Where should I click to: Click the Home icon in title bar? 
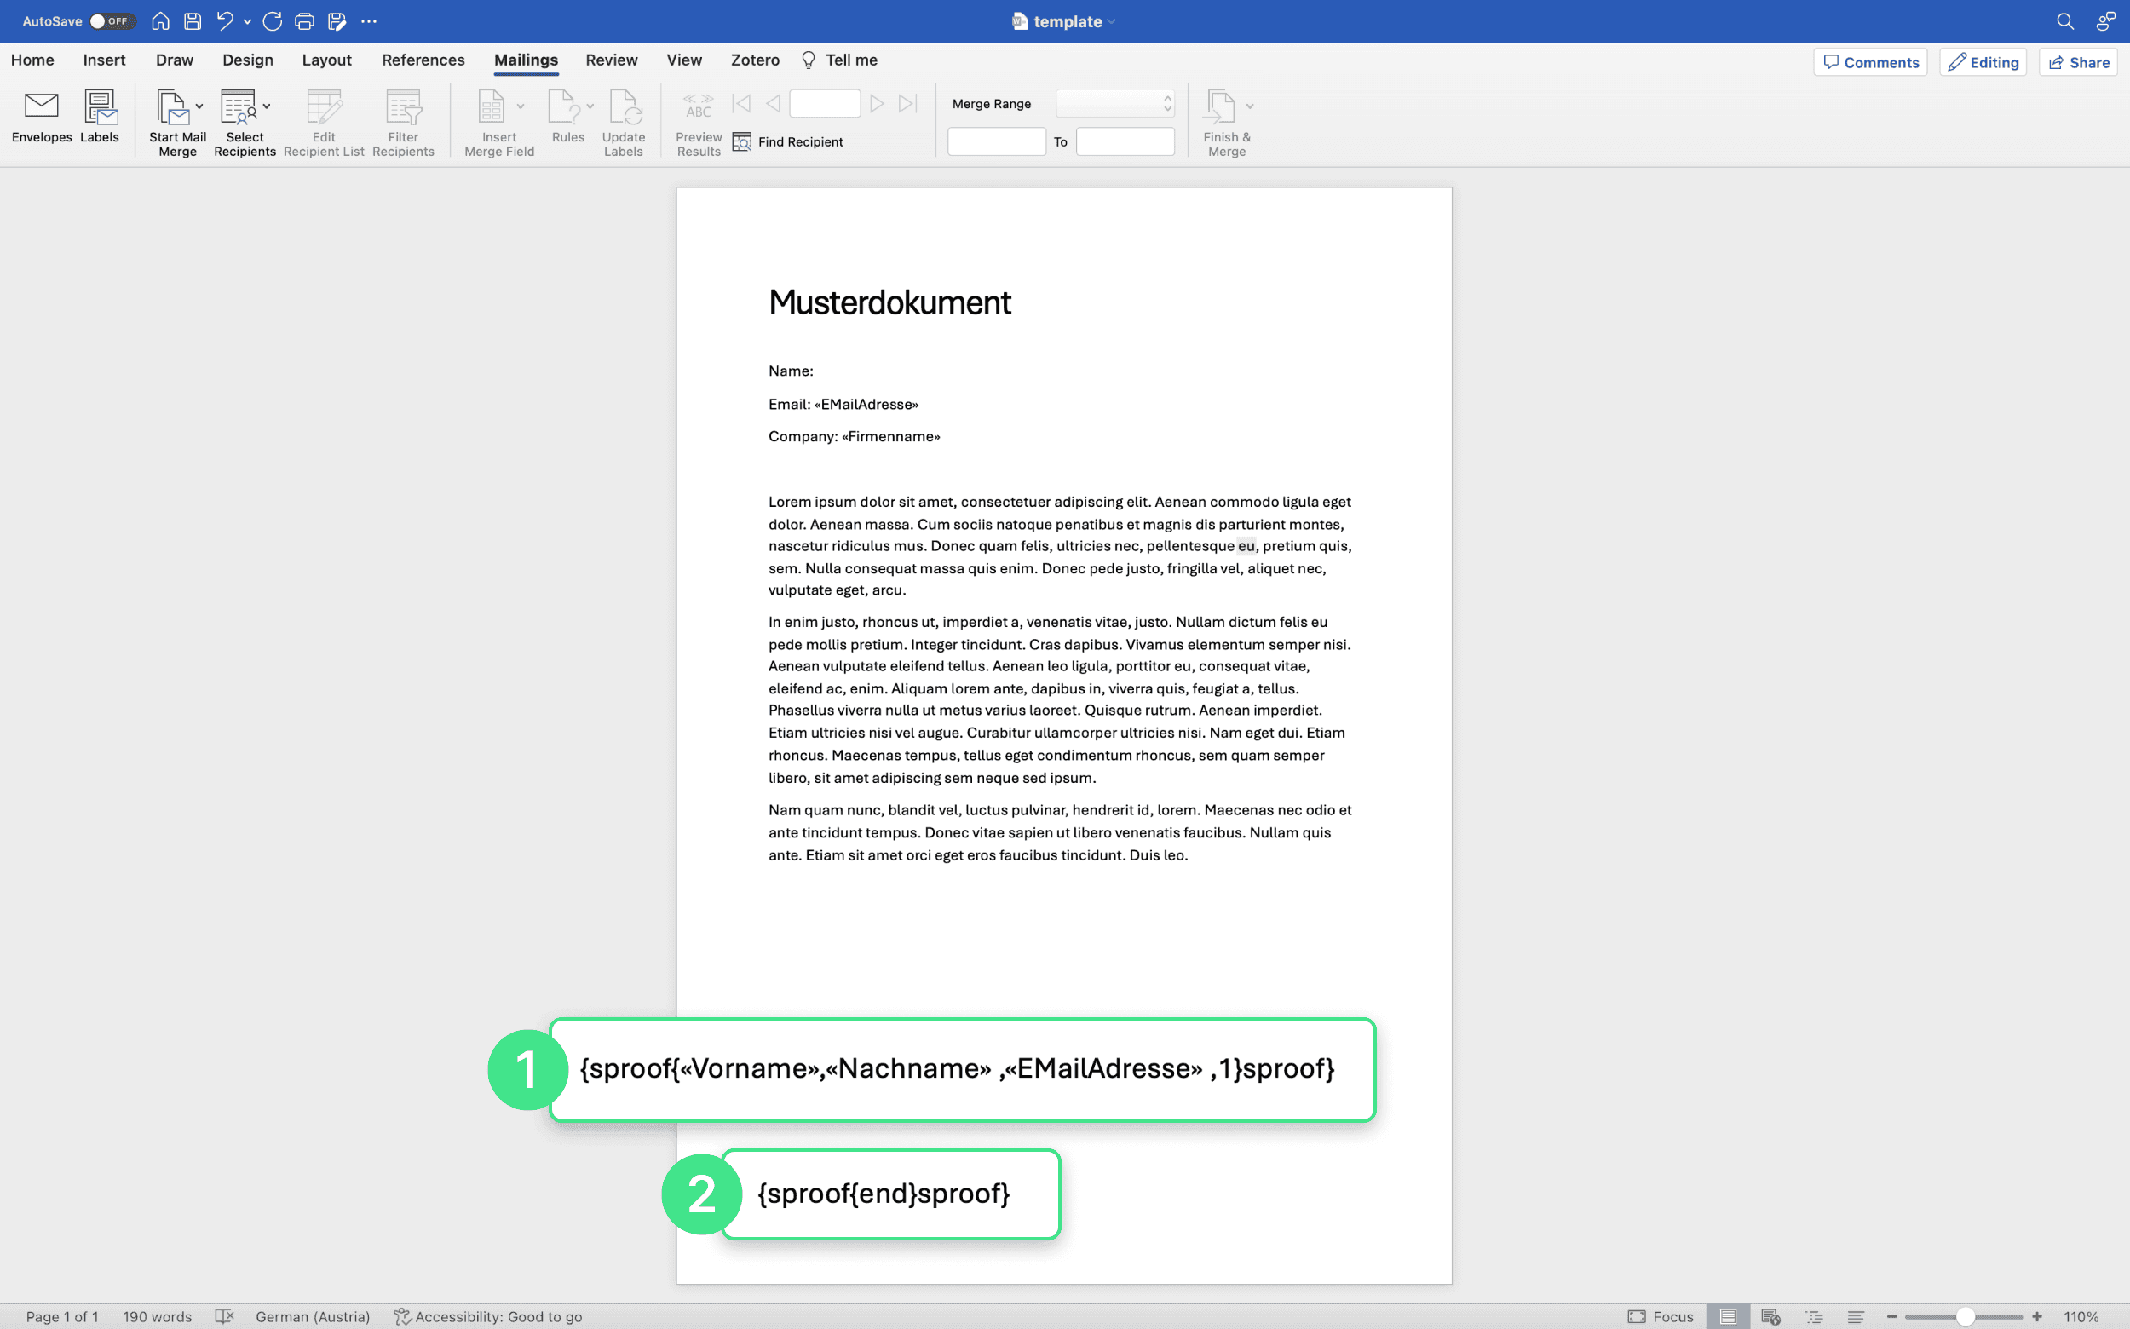click(160, 21)
